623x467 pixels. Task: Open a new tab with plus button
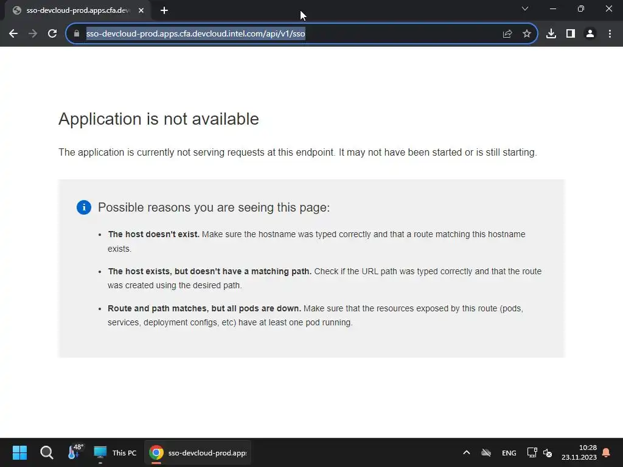[x=164, y=11]
